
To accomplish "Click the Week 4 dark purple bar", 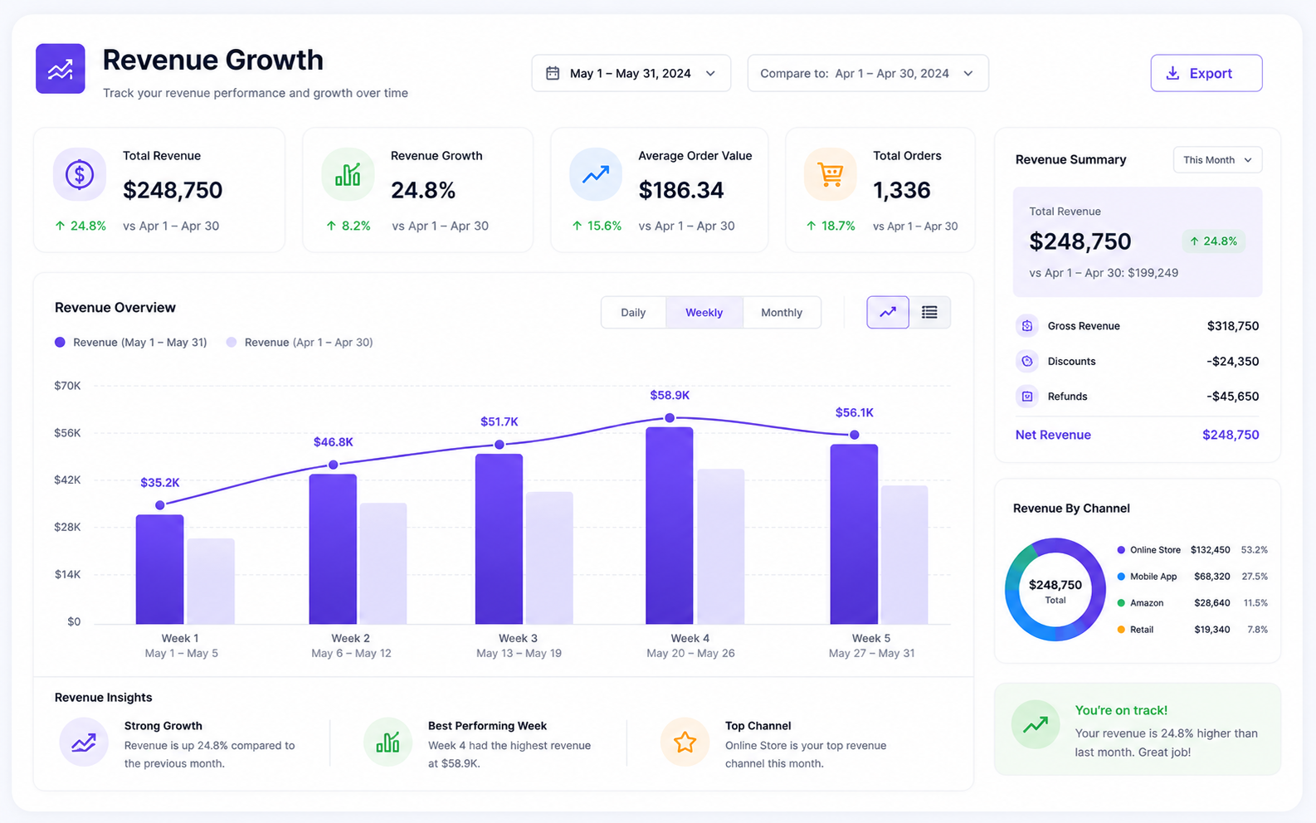I will (670, 525).
